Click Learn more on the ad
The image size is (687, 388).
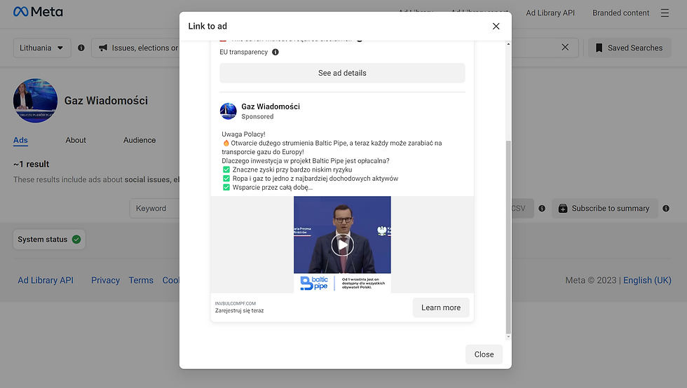pyautogui.click(x=441, y=307)
